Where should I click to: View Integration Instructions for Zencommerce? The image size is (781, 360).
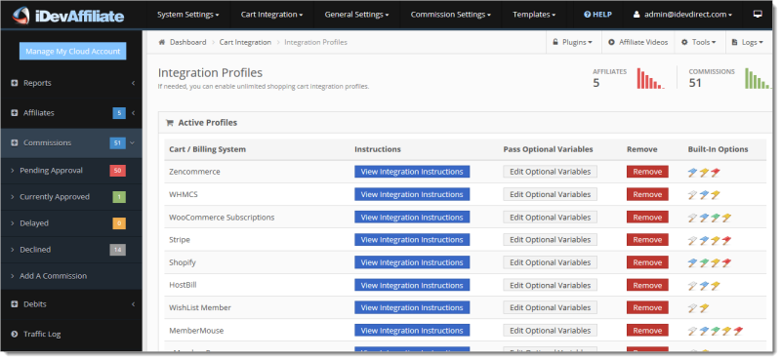412,172
